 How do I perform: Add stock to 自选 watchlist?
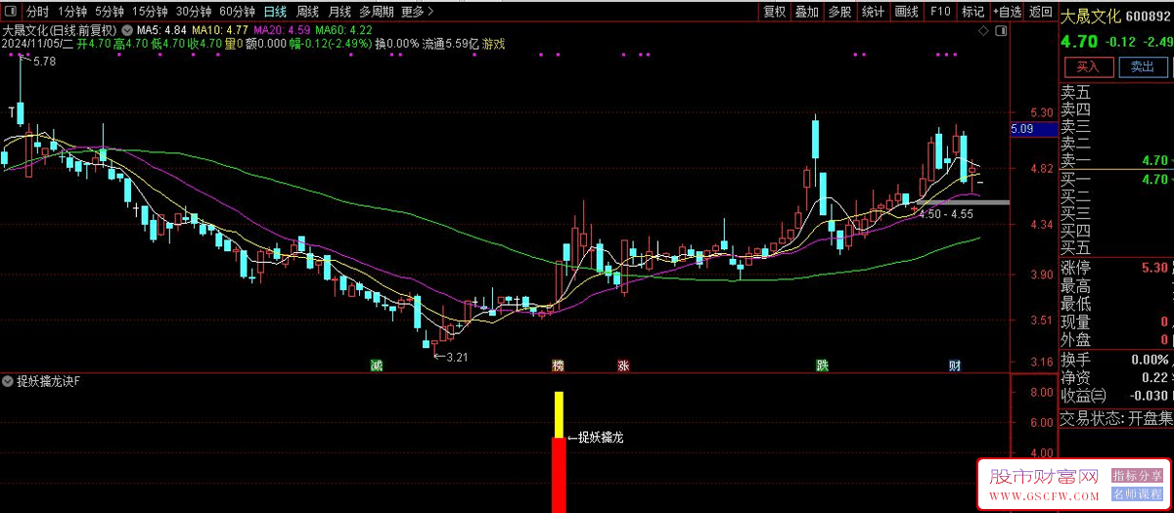1007,12
